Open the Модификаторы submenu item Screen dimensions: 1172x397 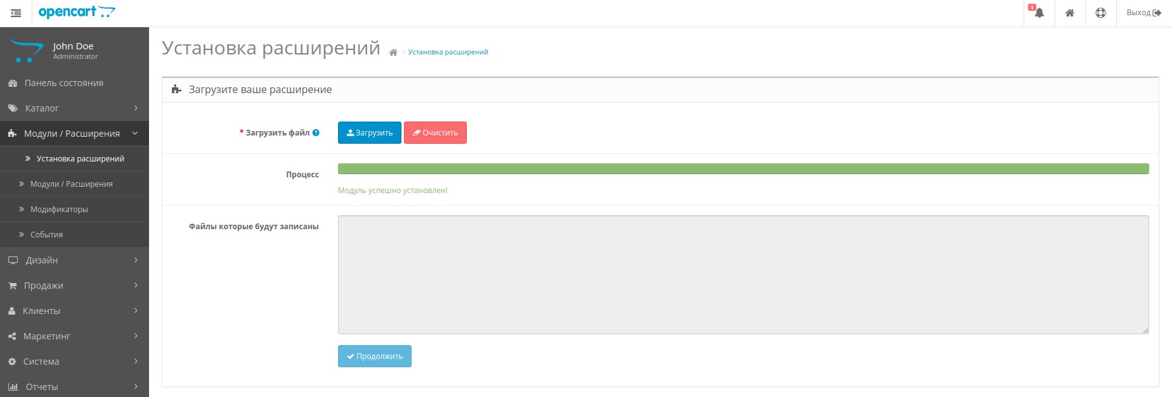pyautogui.click(x=59, y=210)
